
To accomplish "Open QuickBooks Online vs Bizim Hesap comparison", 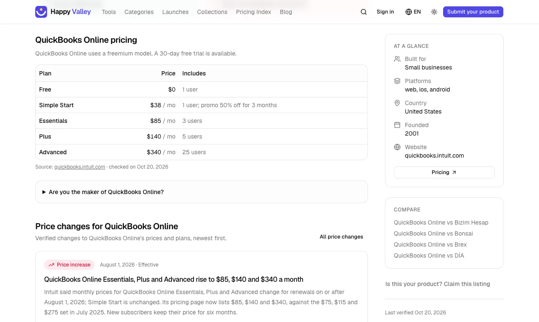I will point(441,222).
